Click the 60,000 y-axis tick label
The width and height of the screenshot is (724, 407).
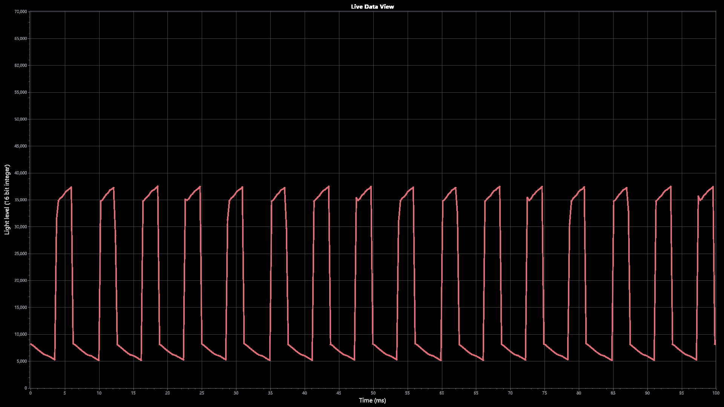pos(20,66)
